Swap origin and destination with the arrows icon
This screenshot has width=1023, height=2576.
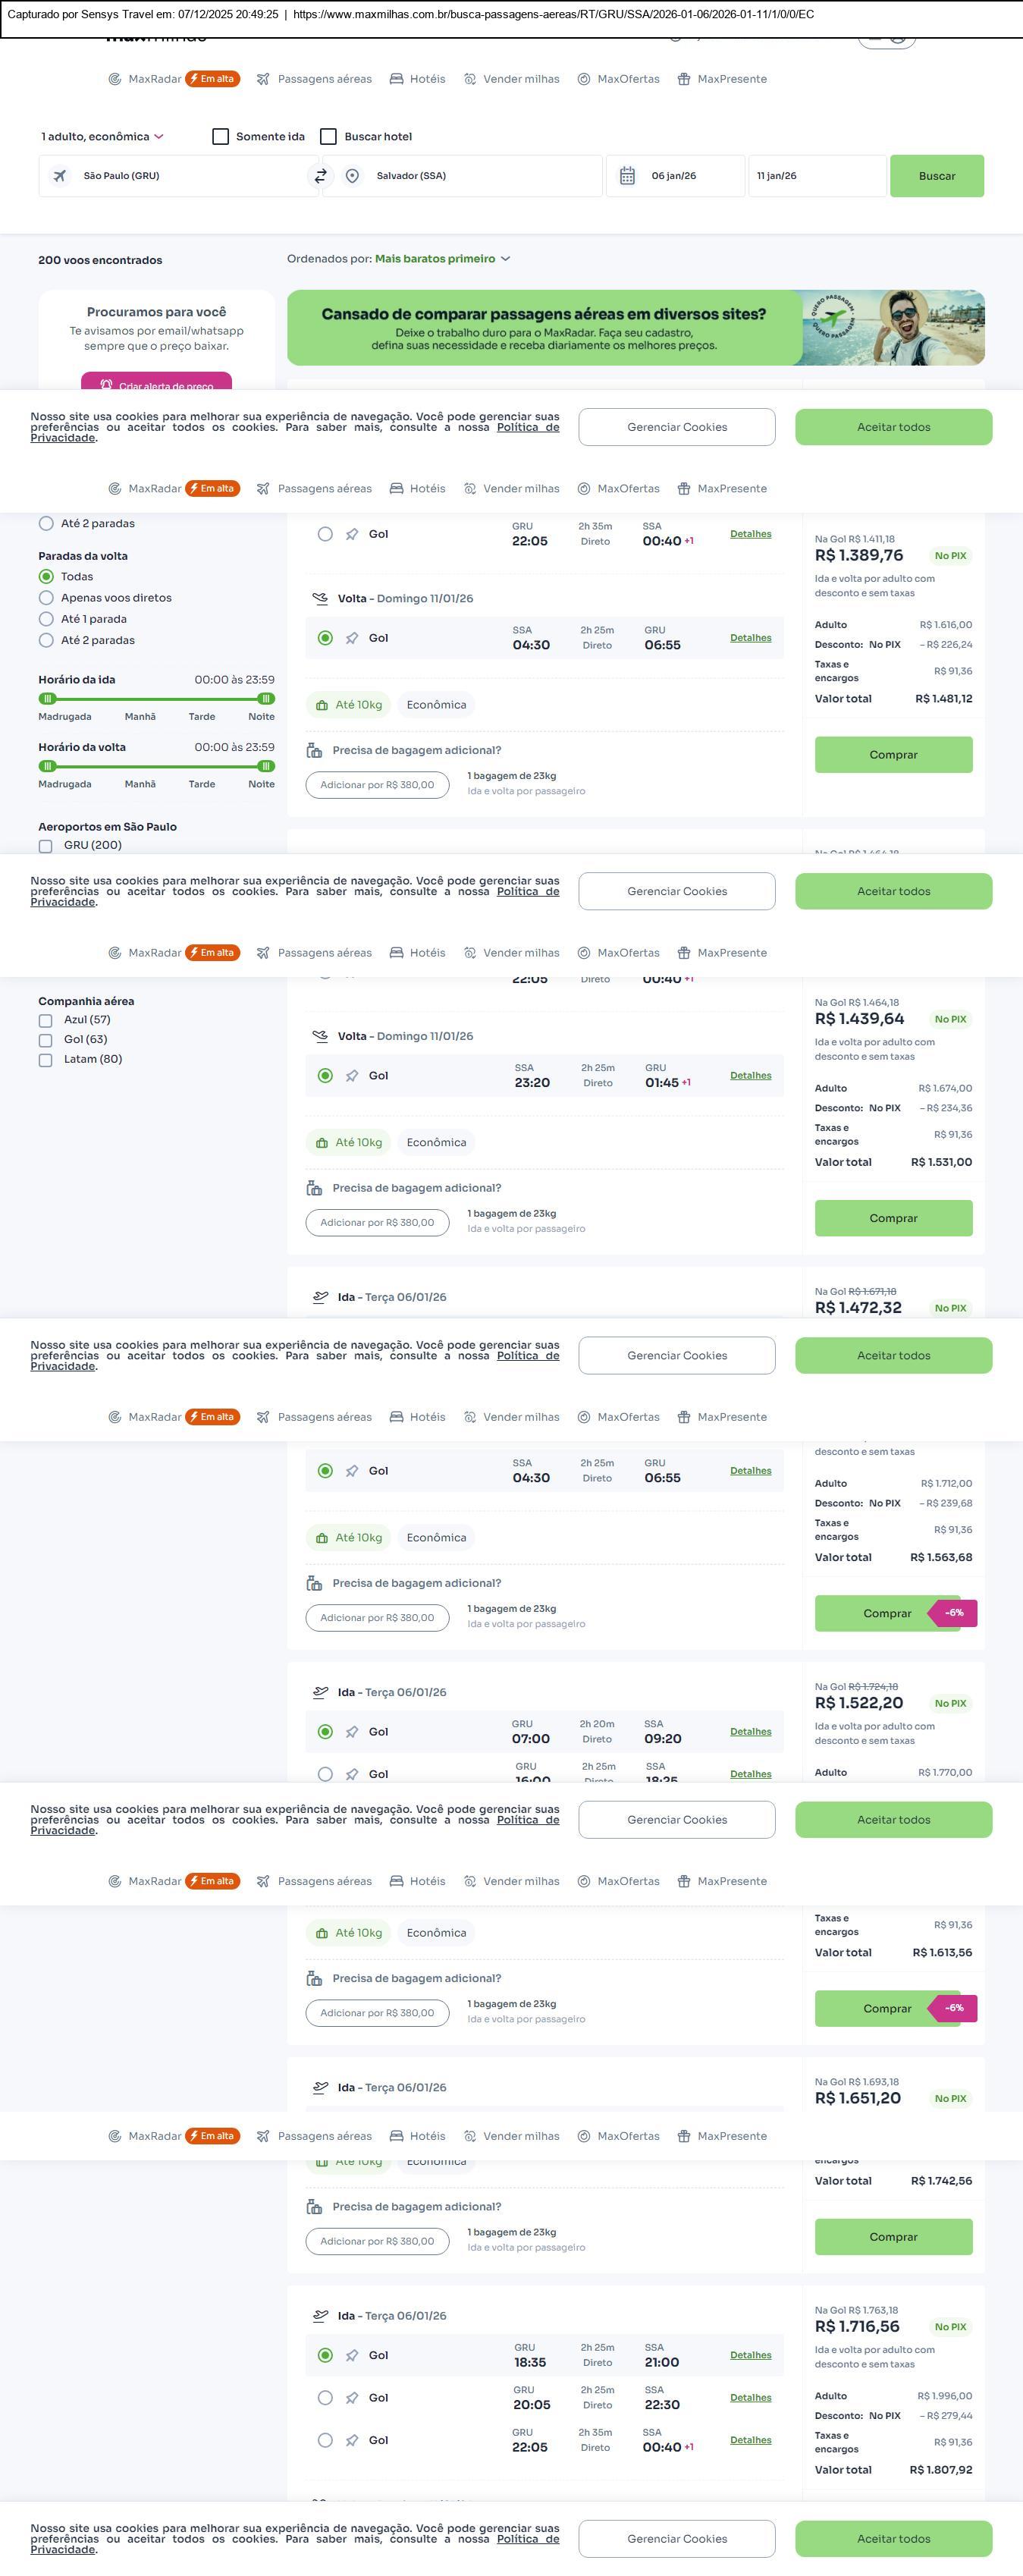(x=320, y=176)
